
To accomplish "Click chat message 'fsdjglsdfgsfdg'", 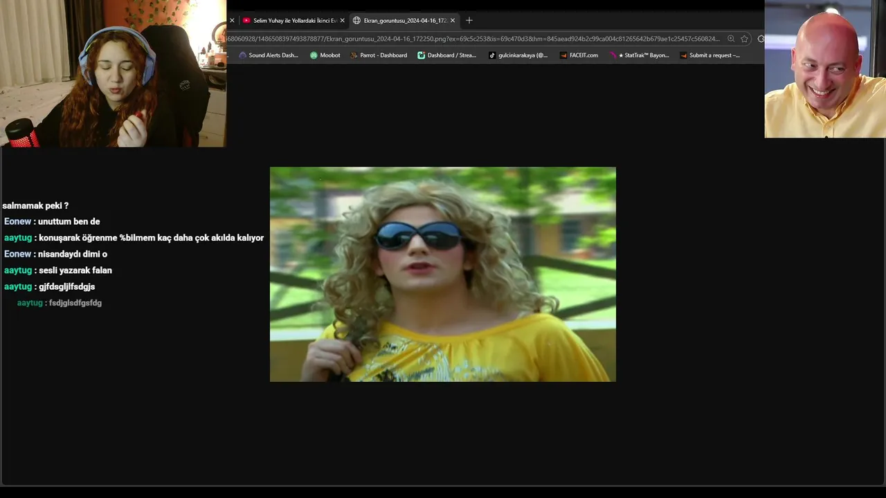I will pyautogui.click(x=75, y=303).
